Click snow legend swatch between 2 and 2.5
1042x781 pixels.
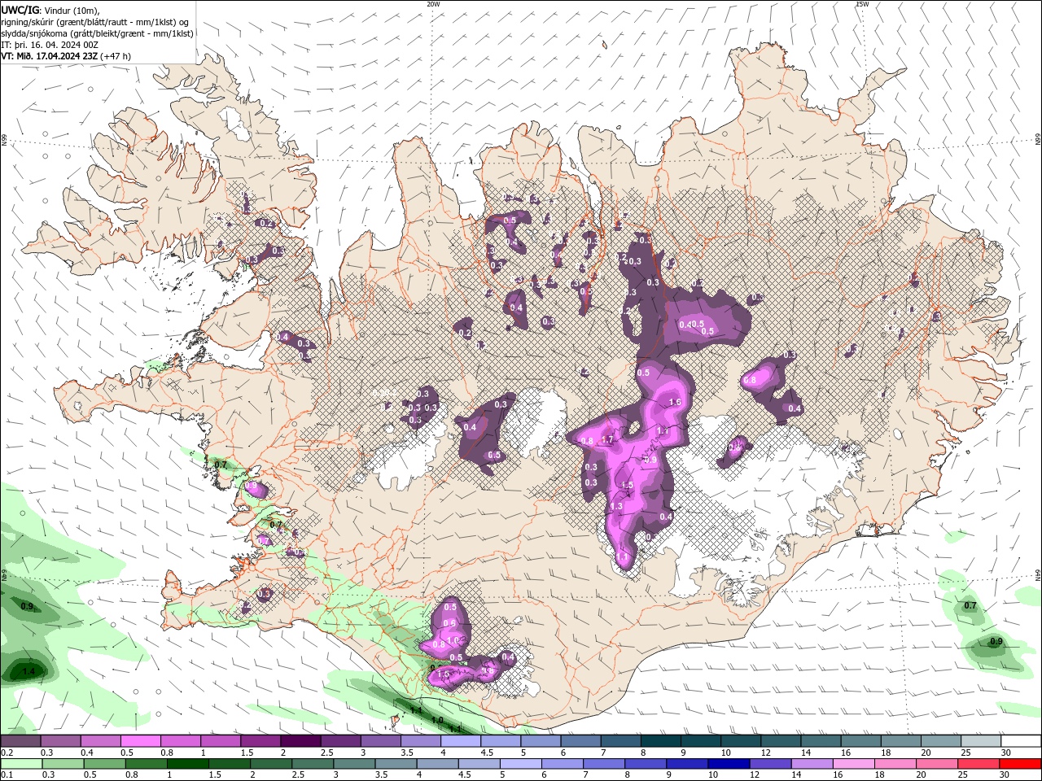click(301, 741)
